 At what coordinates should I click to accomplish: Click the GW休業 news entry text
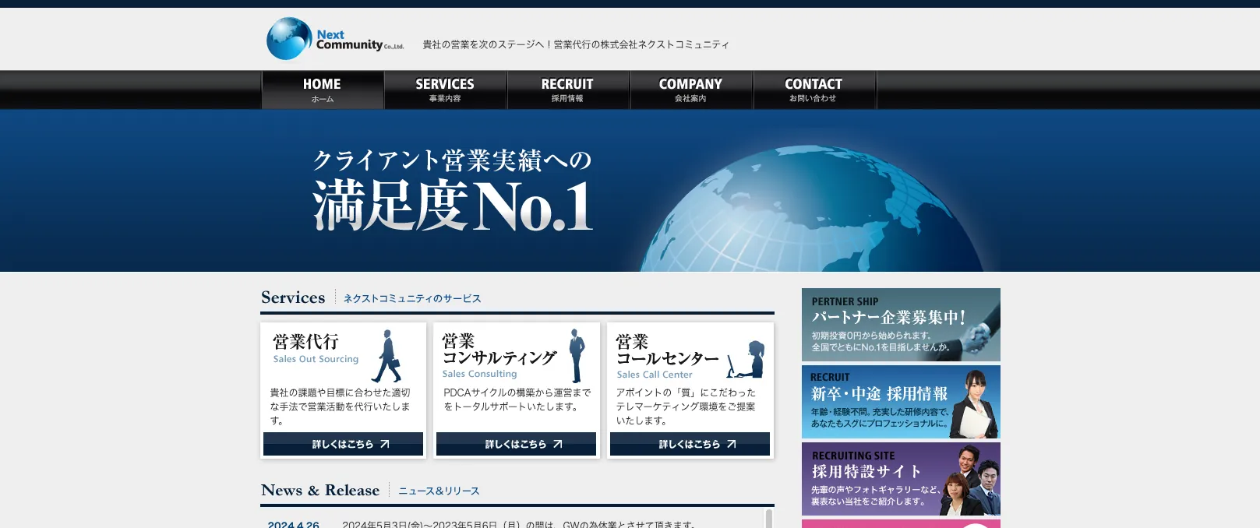point(518,524)
